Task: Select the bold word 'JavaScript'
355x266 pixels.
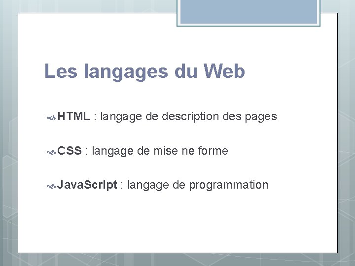Action: [x=87, y=185]
